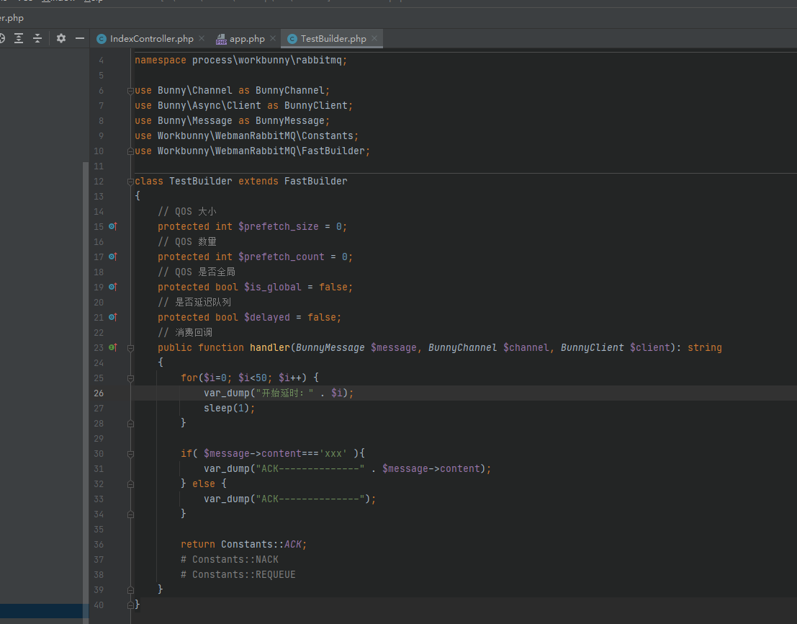Click the "$channel" parameter on line 23
Viewport: 797px width, 624px height.
coord(526,347)
